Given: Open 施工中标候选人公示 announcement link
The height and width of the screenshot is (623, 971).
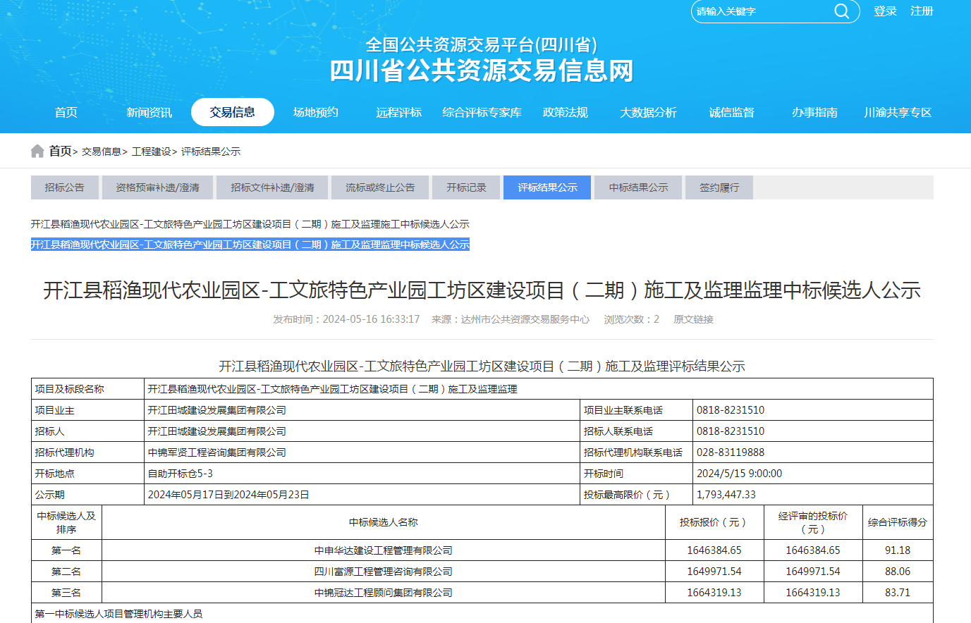Looking at the screenshot, I should 250,224.
